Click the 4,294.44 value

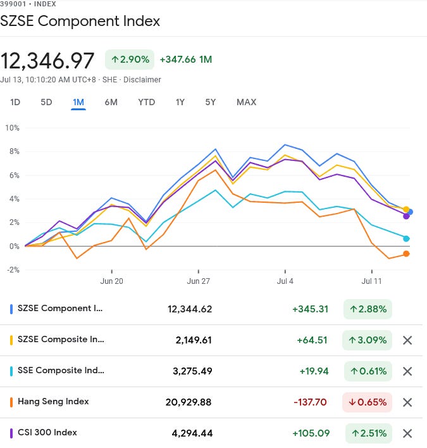[192, 433]
